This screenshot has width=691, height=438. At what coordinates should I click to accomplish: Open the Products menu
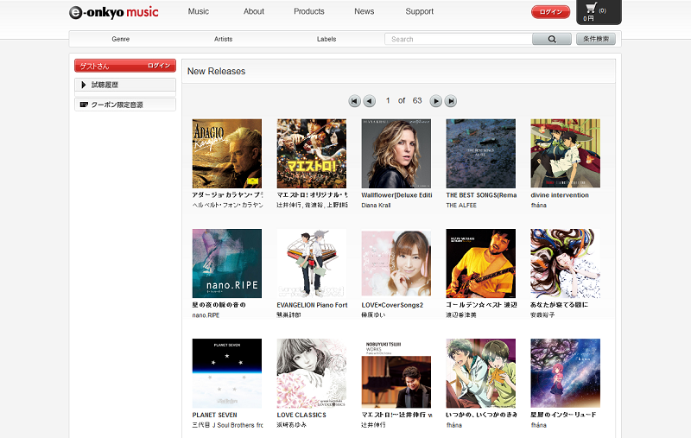pyautogui.click(x=309, y=11)
